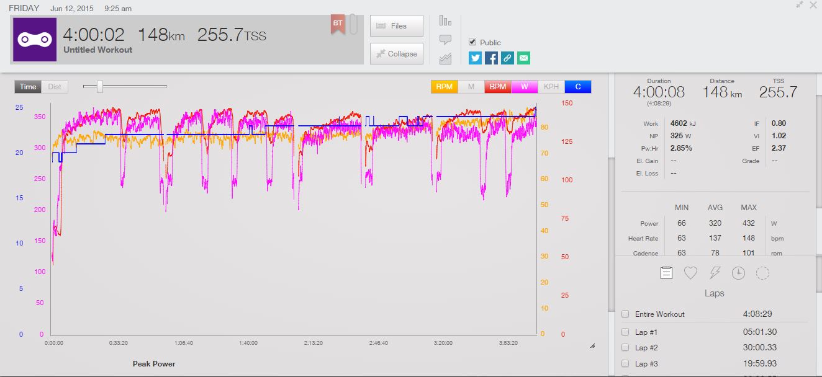
Task: Enable the KPH speed series
Action: tap(551, 87)
